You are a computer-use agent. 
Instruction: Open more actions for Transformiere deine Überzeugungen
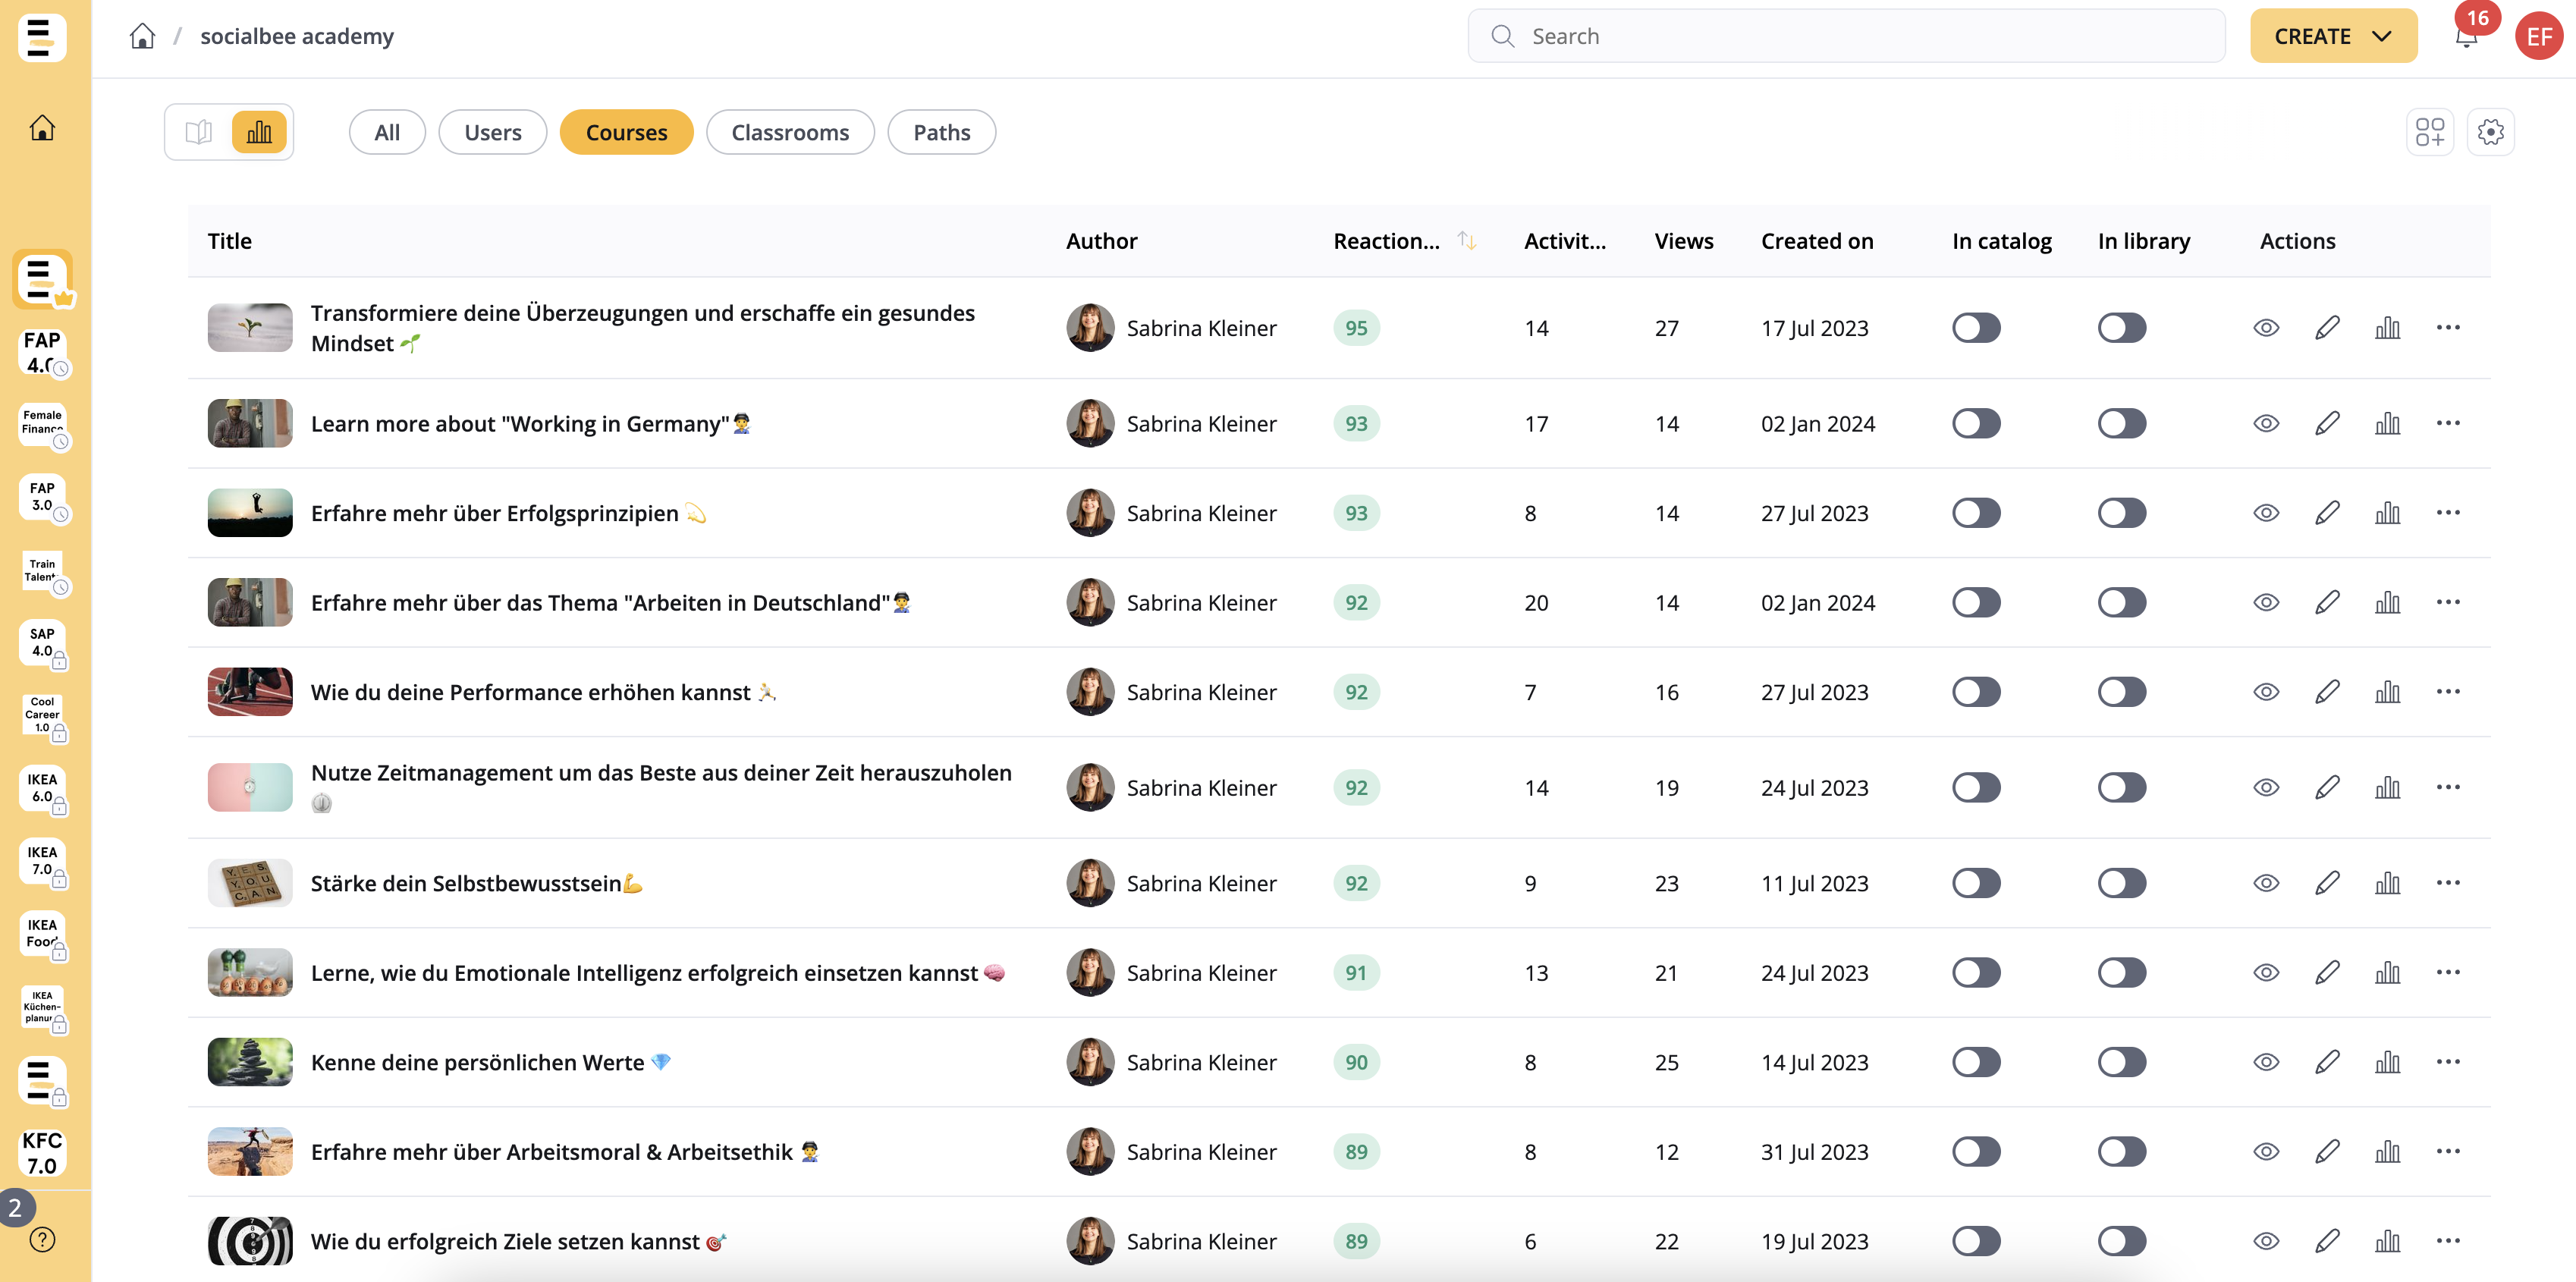coord(2448,328)
